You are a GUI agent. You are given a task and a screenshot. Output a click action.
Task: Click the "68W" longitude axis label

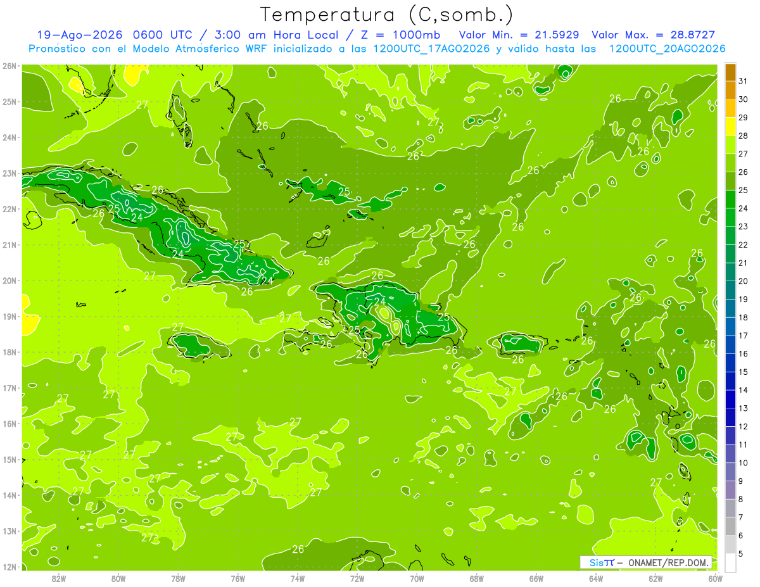click(476, 578)
